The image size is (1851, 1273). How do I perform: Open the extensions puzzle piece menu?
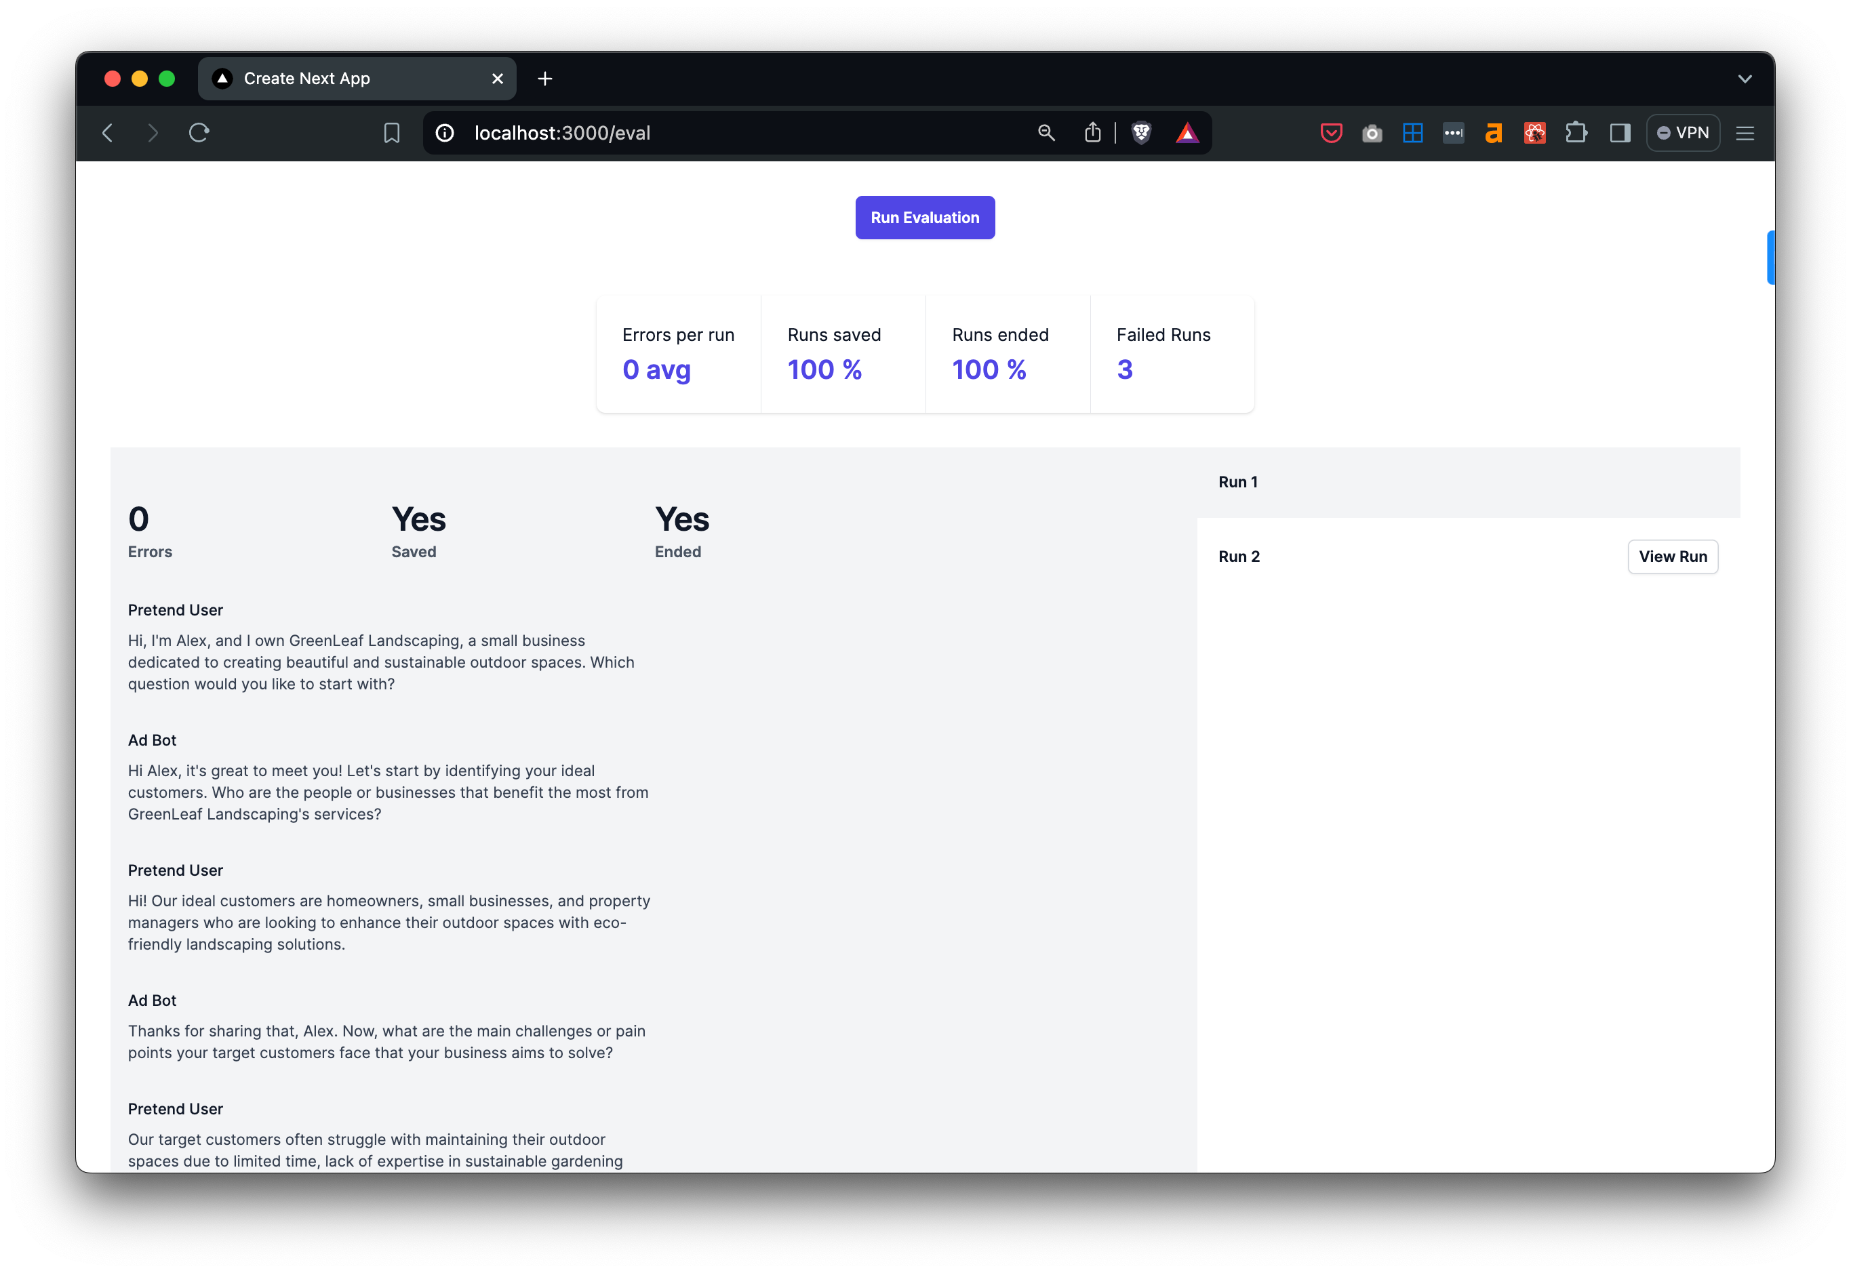1576,132
